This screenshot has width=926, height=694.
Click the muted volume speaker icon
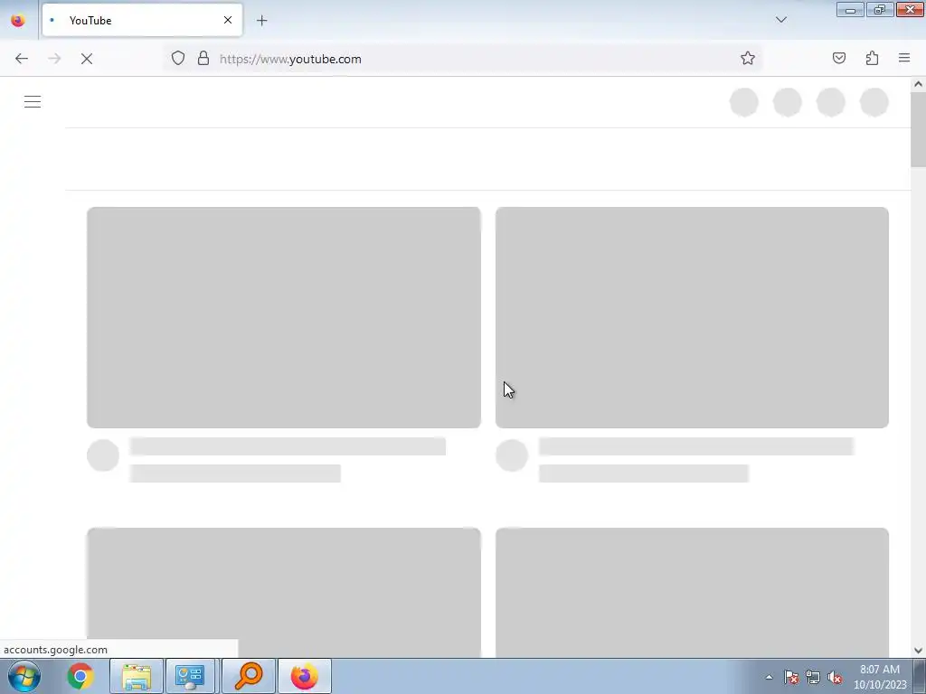tap(834, 677)
